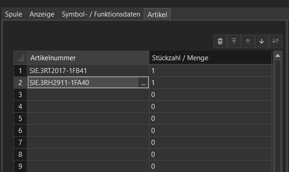Switch to Symbol- / Funktionsdaten tab

point(101,14)
